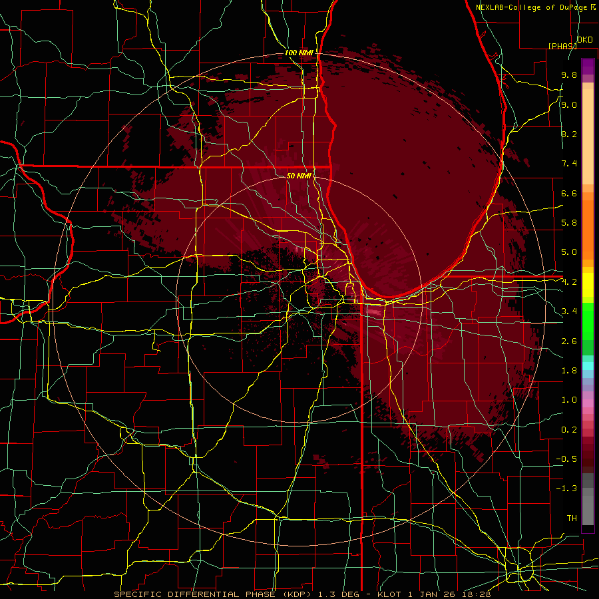Click the 1.0 scale value
The image size is (599, 599).
pyautogui.click(x=569, y=400)
